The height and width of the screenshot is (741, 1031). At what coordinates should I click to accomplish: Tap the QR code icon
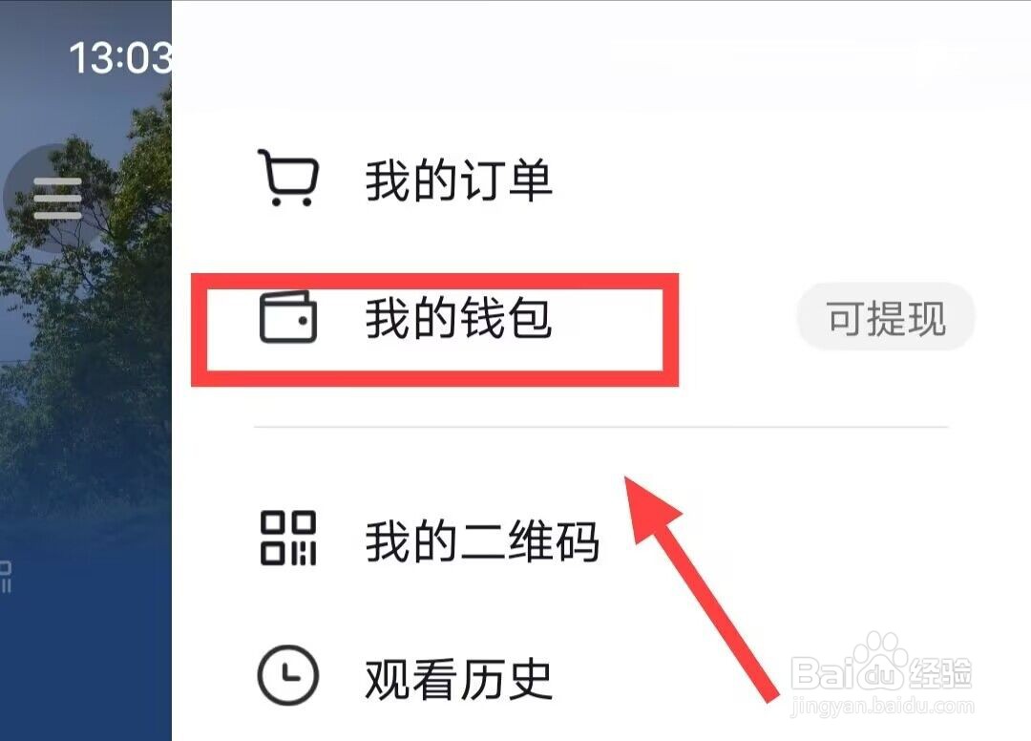288,538
